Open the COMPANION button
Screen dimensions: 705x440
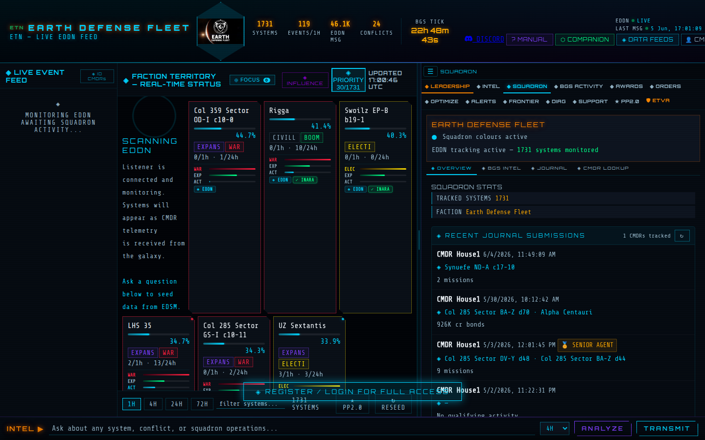[585, 40]
